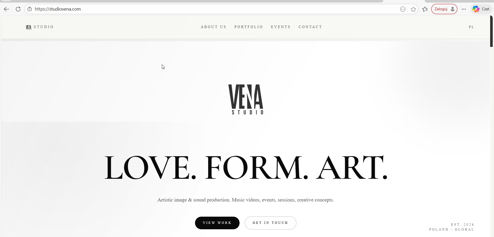Click the circular dots icon in address bar
494x237 pixels.
tap(403, 9)
